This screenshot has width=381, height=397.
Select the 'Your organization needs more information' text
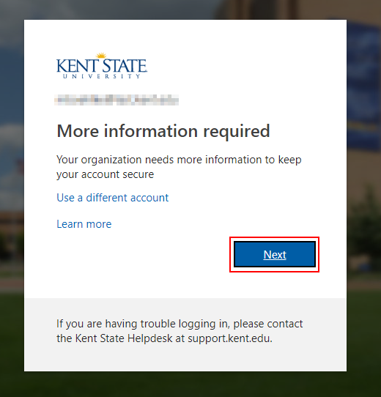(x=179, y=167)
